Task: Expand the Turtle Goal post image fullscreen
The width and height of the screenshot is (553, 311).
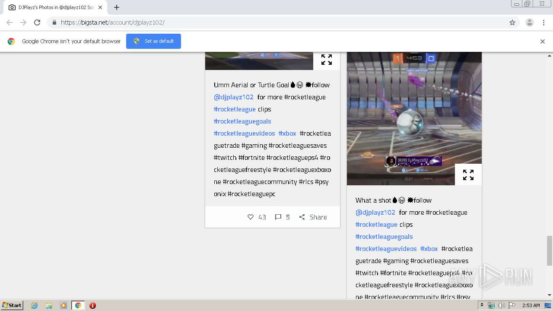Action: click(327, 60)
